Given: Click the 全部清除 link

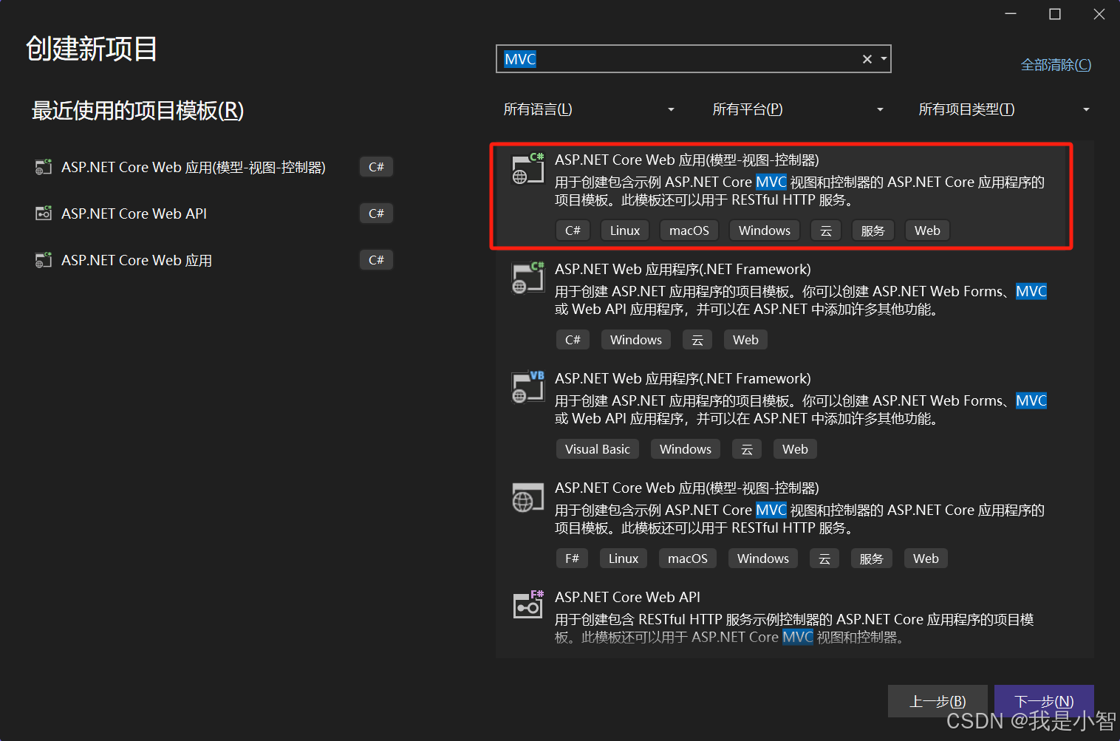Looking at the screenshot, I should (x=1056, y=65).
